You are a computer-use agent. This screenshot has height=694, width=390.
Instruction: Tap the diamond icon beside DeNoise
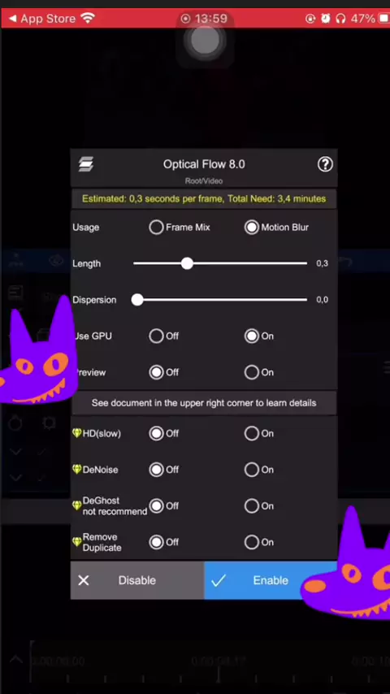click(x=77, y=469)
